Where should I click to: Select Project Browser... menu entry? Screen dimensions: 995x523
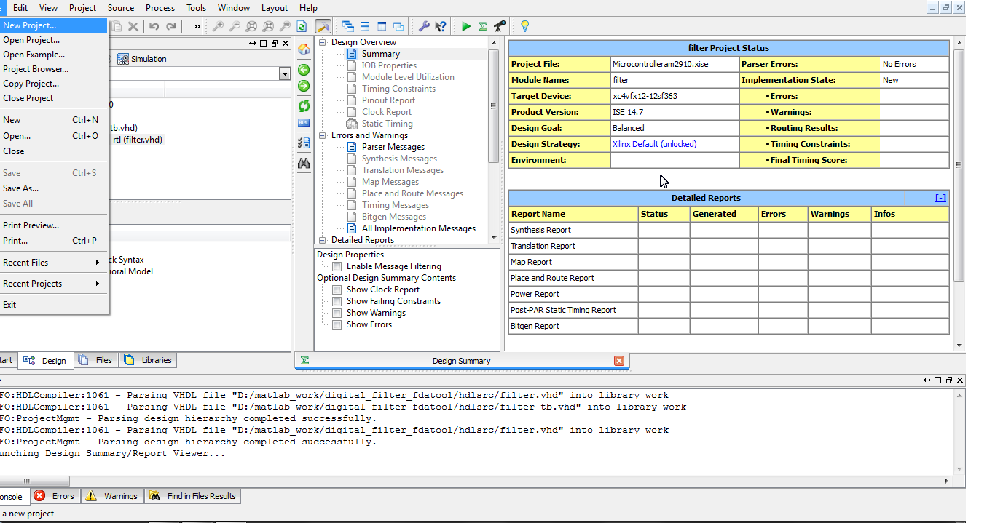coord(53,69)
